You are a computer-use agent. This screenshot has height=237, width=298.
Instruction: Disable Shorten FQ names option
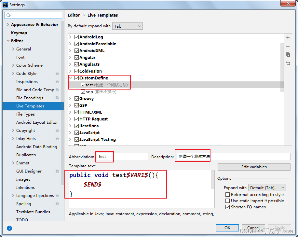coord(227,207)
